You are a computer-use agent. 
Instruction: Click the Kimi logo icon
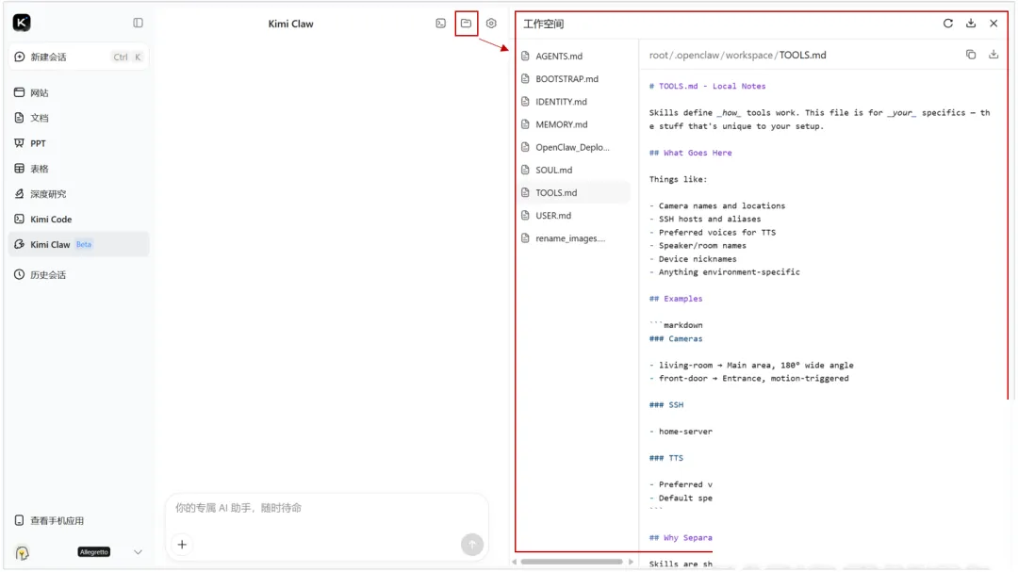click(x=22, y=23)
